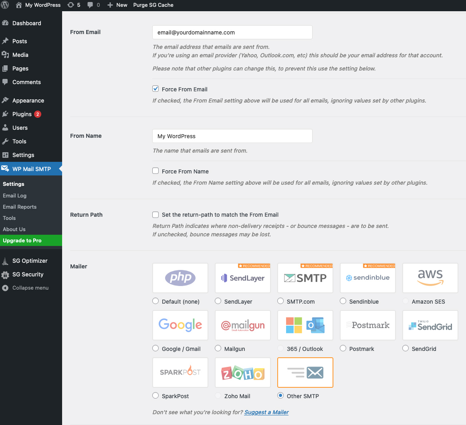Click the Sendinblue mailer logo
466x425 pixels.
tap(367, 278)
